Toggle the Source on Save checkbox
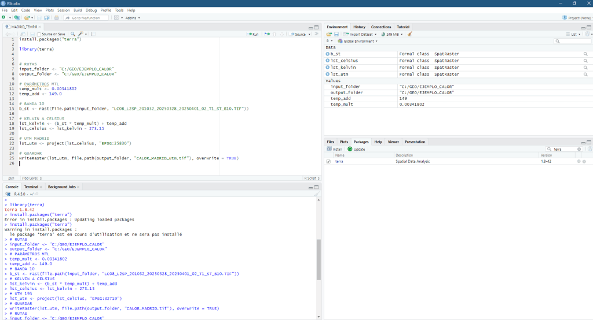The height and width of the screenshot is (320, 593). pyautogui.click(x=39, y=34)
